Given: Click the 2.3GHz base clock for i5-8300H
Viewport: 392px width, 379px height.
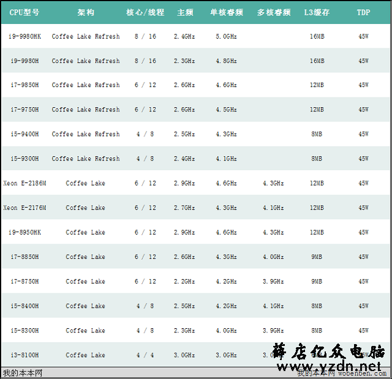Looking at the screenshot, I should click(184, 331).
